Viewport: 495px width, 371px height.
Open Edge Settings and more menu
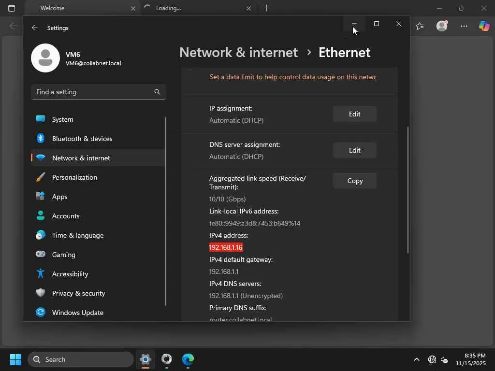(464, 26)
